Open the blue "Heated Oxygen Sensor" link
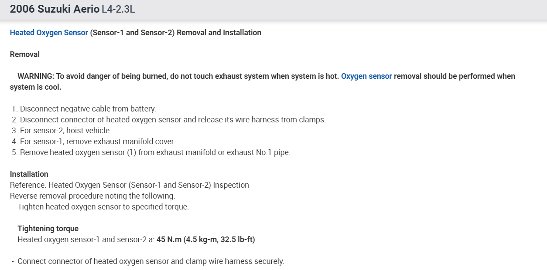This screenshot has height=270, width=547. pos(49,33)
